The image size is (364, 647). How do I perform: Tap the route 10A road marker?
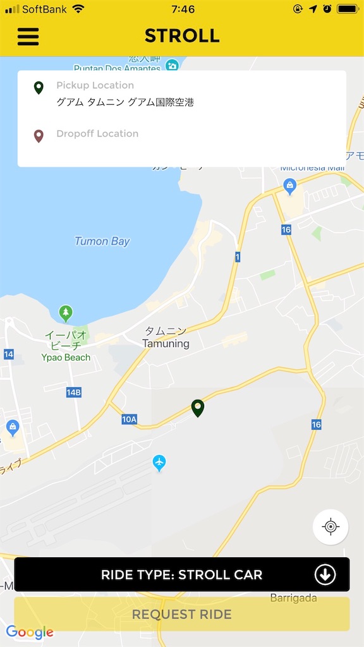(x=129, y=420)
